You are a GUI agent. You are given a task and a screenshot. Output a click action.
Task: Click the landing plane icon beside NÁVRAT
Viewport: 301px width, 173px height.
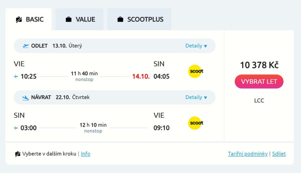pos(26,98)
